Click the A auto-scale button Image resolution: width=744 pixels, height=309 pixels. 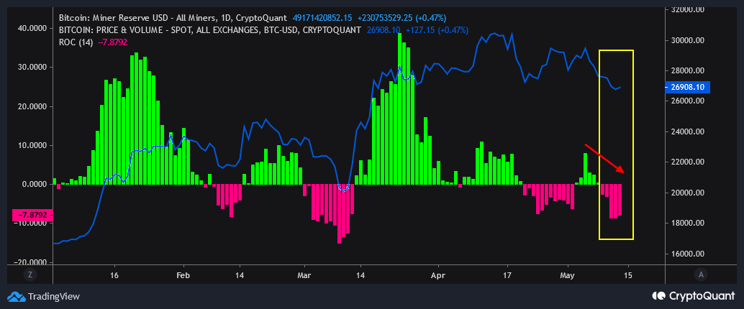pyautogui.click(x=701, y=274)
